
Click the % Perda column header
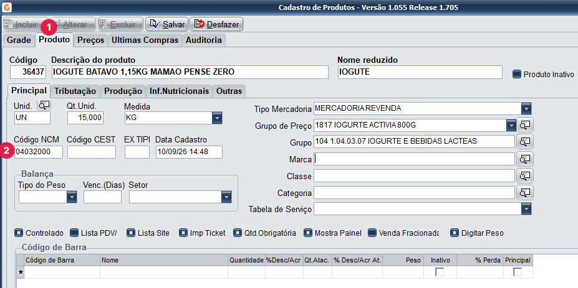(x=480, y=260)
